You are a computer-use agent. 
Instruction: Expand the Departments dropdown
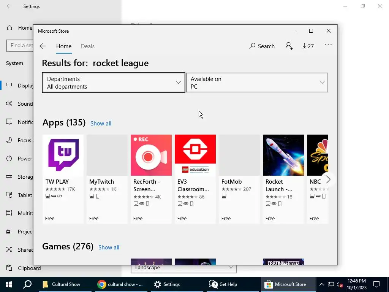(x=114, y=83)
